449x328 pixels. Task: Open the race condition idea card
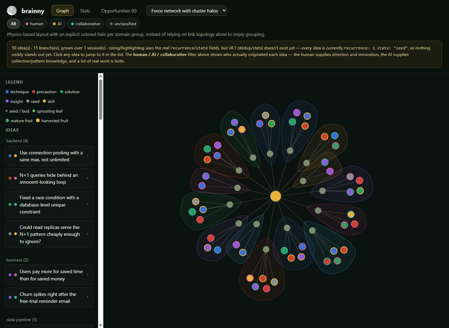49,204
